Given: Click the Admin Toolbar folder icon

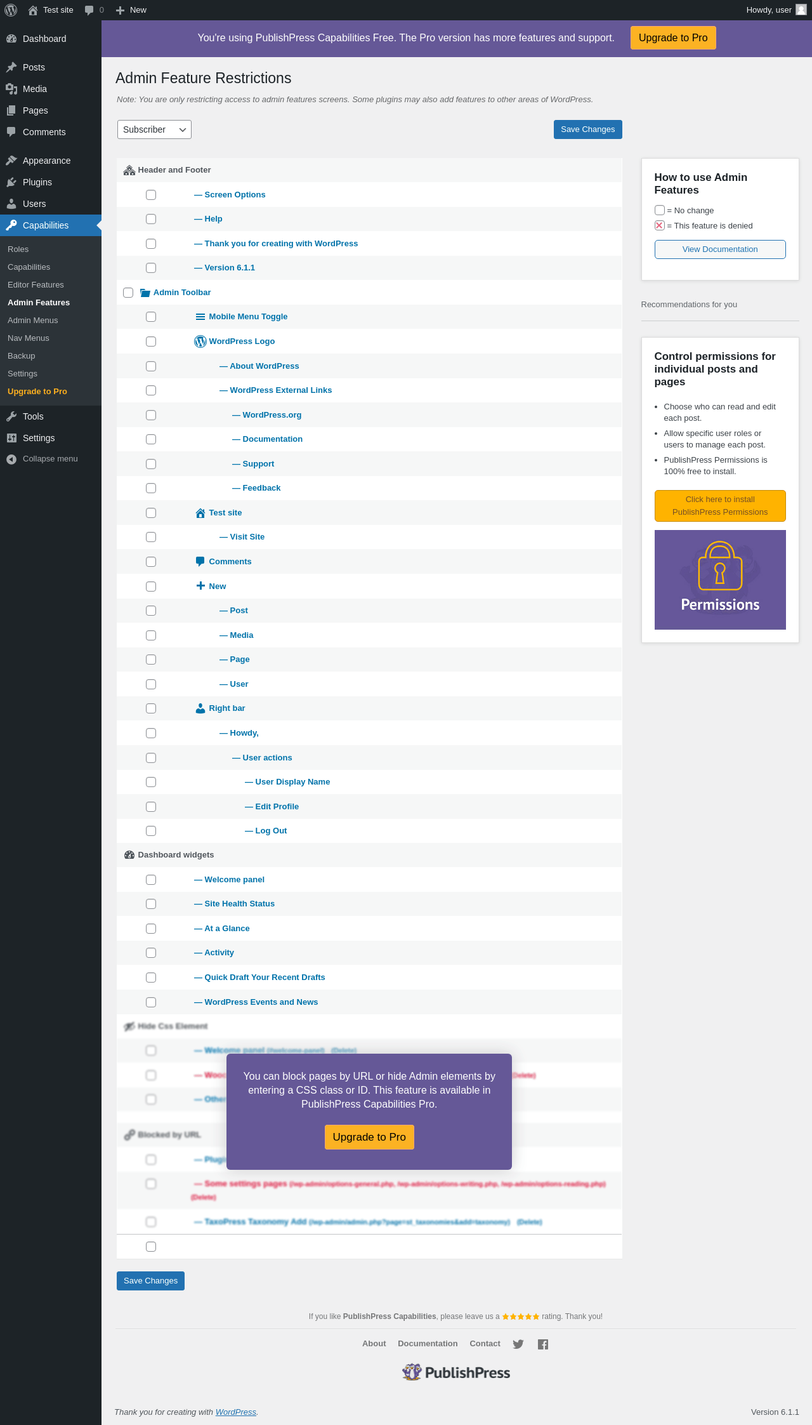Looking at the screenshot, I should tap(145, 293).
